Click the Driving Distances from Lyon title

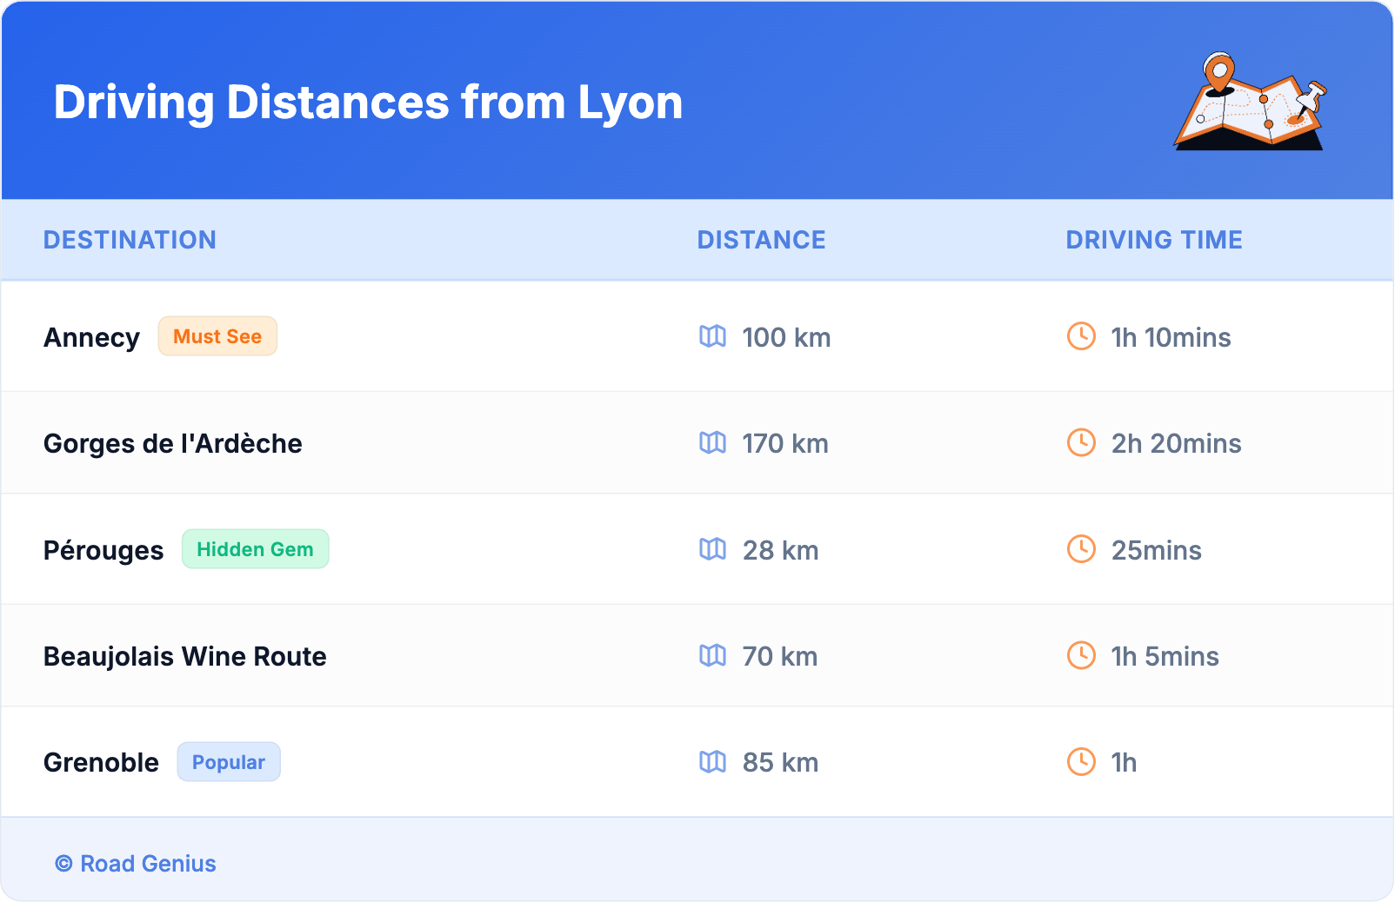point(368,103)
